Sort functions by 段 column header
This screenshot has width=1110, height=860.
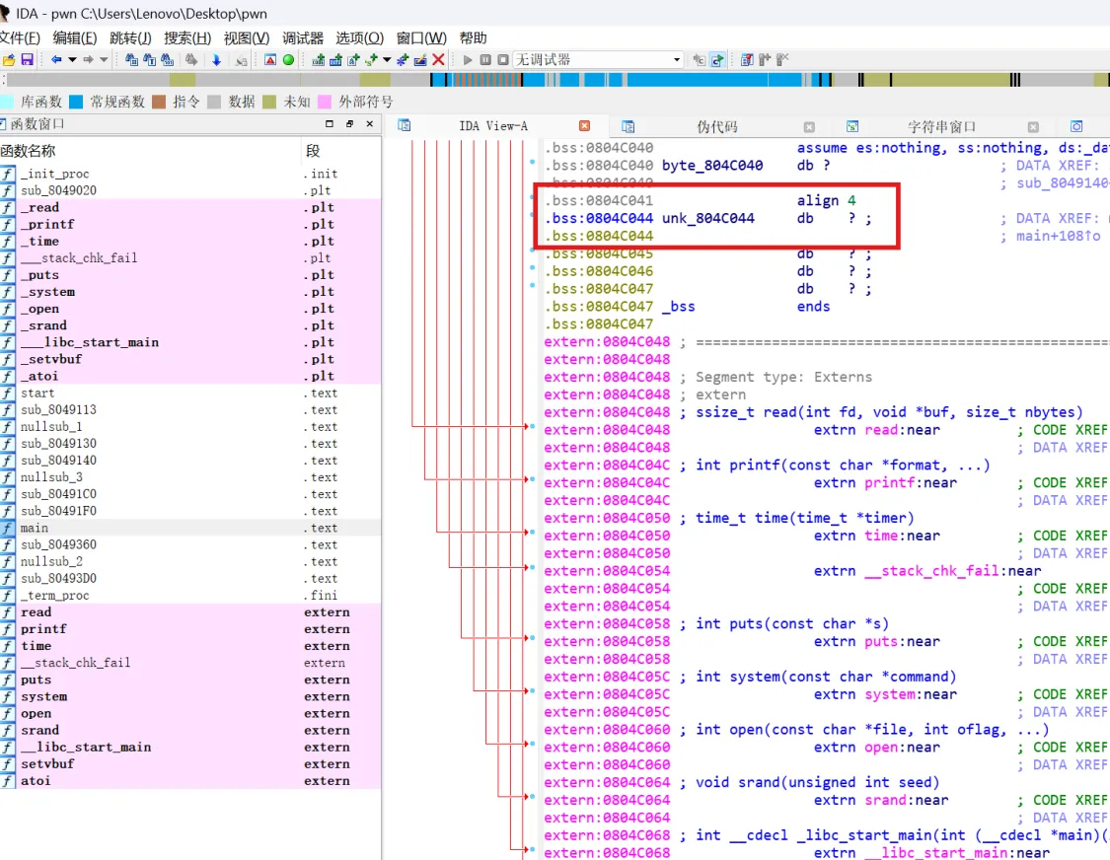(x=341, y=151)
